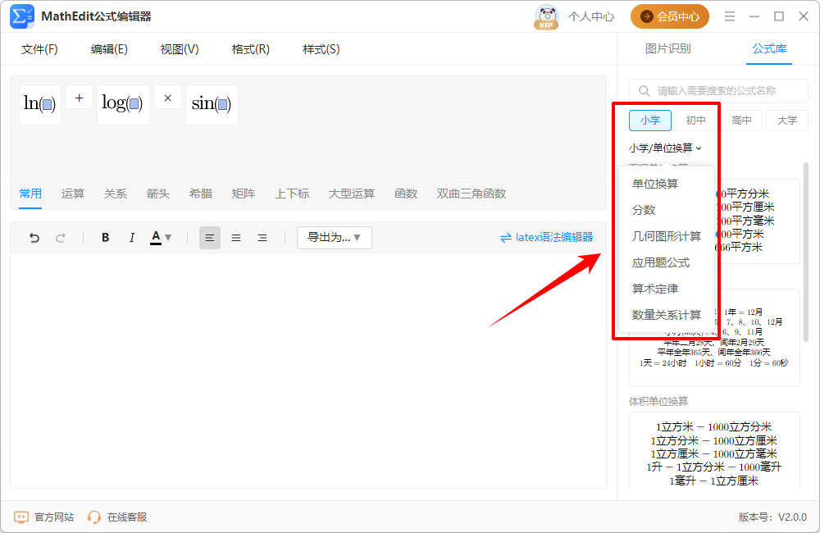Open 在线客服 online support
This screenshot has height=533, width=820.
(117, 517)
